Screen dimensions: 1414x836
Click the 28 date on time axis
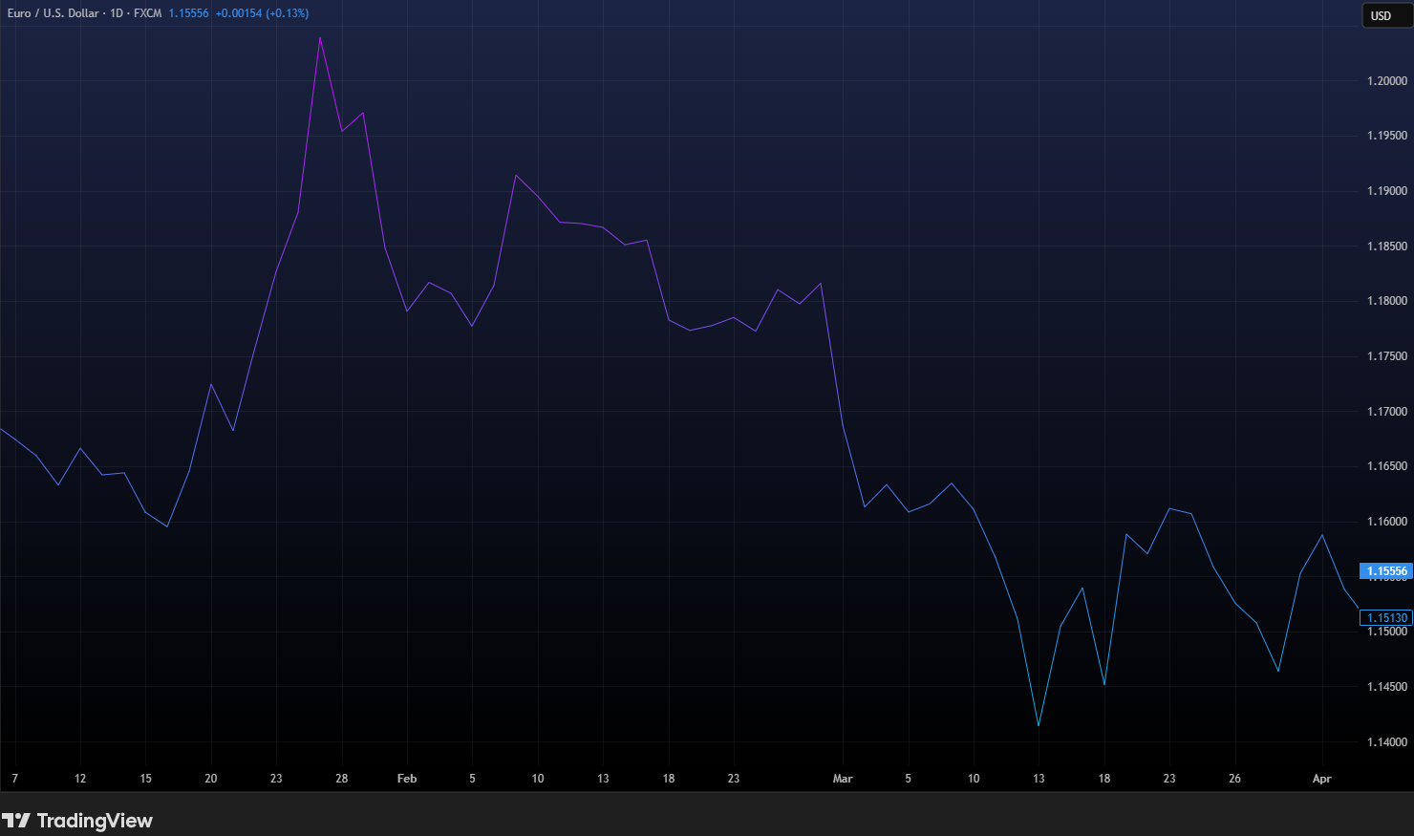341,779
